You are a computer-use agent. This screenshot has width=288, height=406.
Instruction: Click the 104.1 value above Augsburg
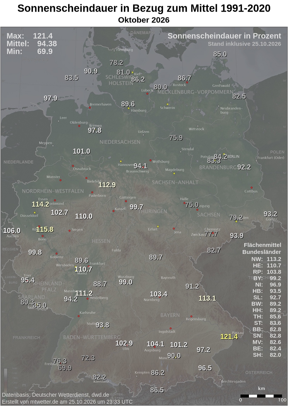point(155,344)
